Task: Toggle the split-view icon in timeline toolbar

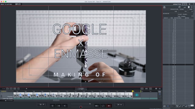Action: 11,89
